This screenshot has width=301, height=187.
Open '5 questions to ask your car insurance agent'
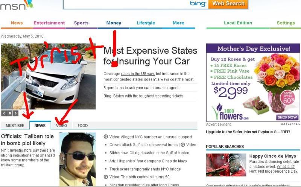[141, 88]
